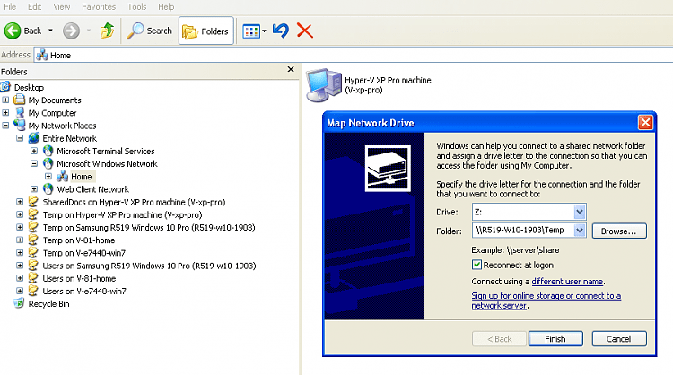This screenshot has height=375, width=673.
Task: Click the blue Undo arrow icon
Action: click(281, 31)
